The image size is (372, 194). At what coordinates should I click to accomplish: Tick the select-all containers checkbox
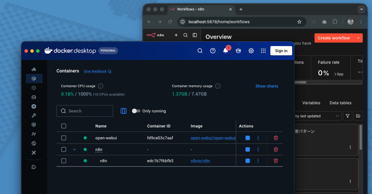(x=64, y=126)
